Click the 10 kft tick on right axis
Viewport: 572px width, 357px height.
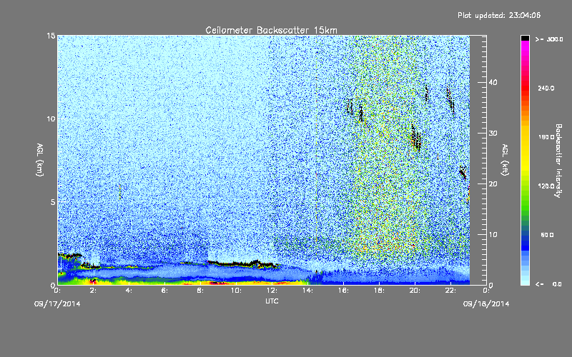tap(493, 235)
